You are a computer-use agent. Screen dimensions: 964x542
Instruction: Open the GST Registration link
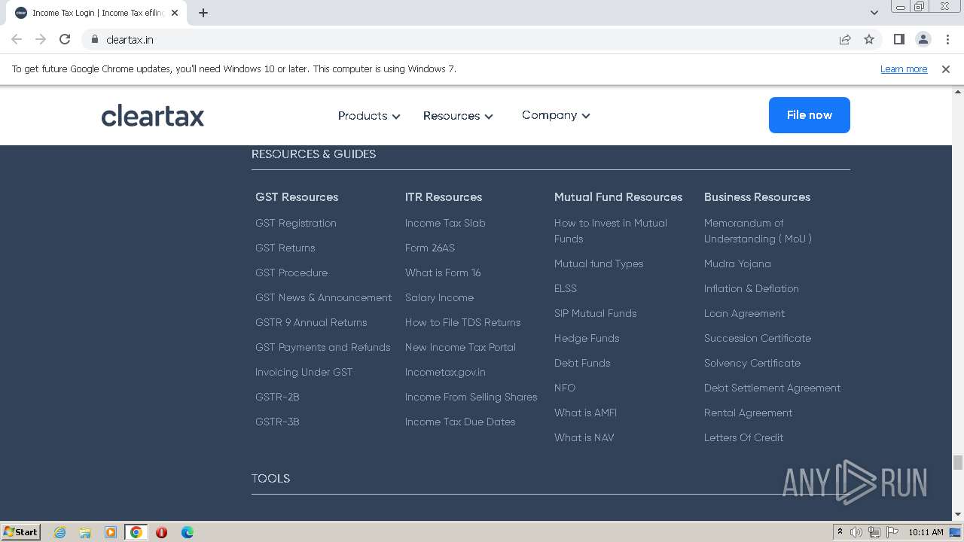pos(296,223)
